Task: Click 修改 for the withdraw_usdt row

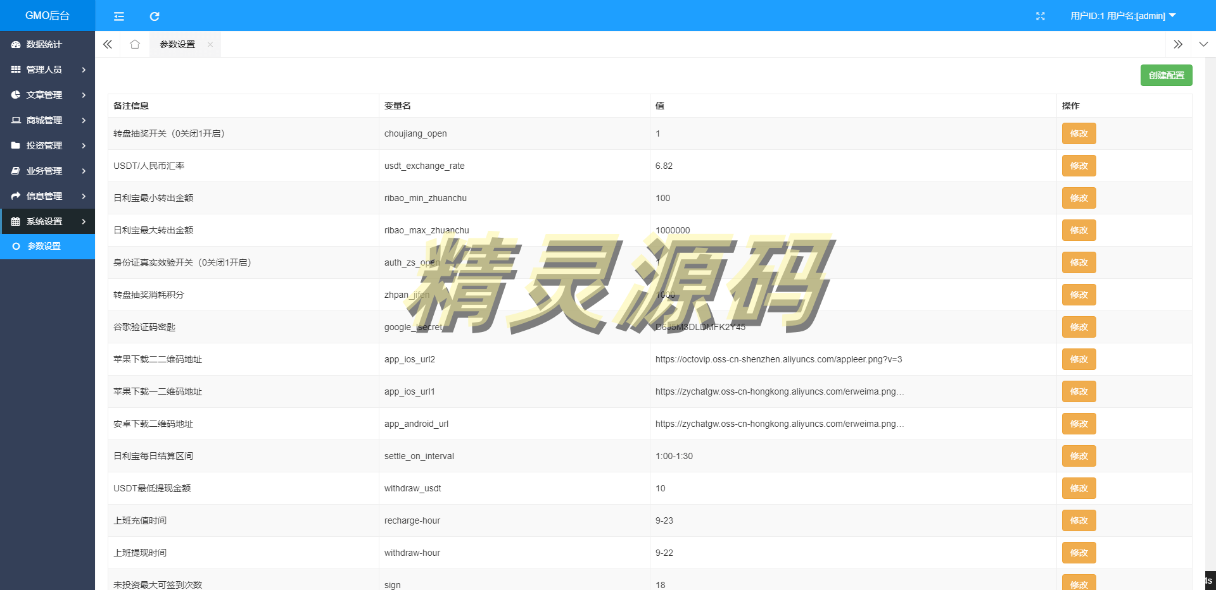Action: tap(1079, 488)
